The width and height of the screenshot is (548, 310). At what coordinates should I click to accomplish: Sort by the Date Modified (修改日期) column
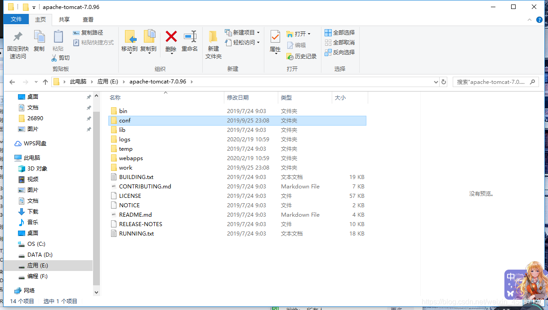point(251,97)
